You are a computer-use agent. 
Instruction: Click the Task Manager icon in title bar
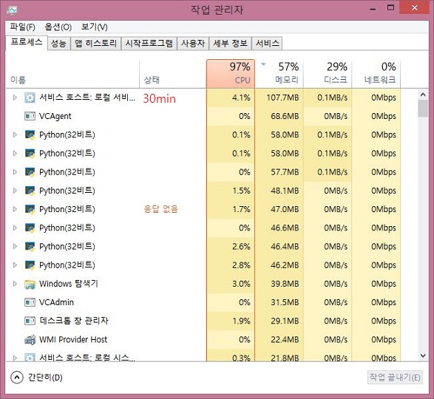pos(12,10)
